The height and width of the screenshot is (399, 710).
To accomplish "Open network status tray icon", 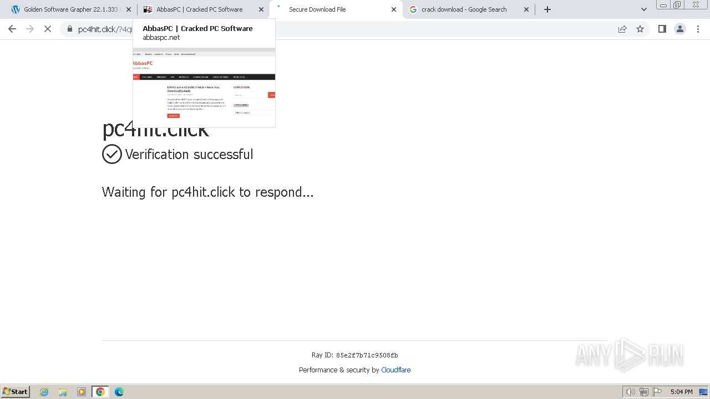I will click(x=644, y=392).
